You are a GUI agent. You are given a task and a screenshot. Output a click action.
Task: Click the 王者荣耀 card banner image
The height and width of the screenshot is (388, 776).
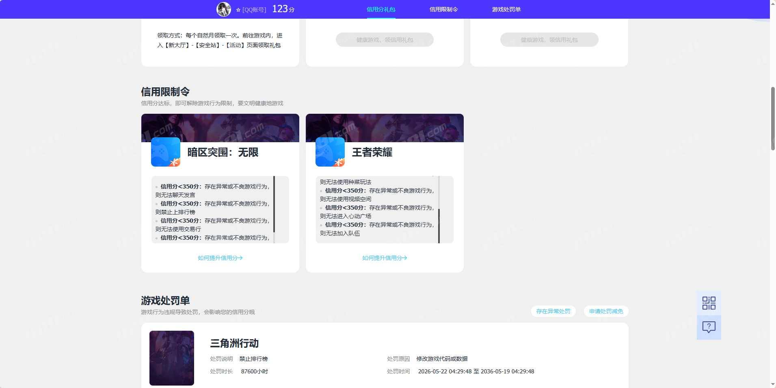[385, 128]
